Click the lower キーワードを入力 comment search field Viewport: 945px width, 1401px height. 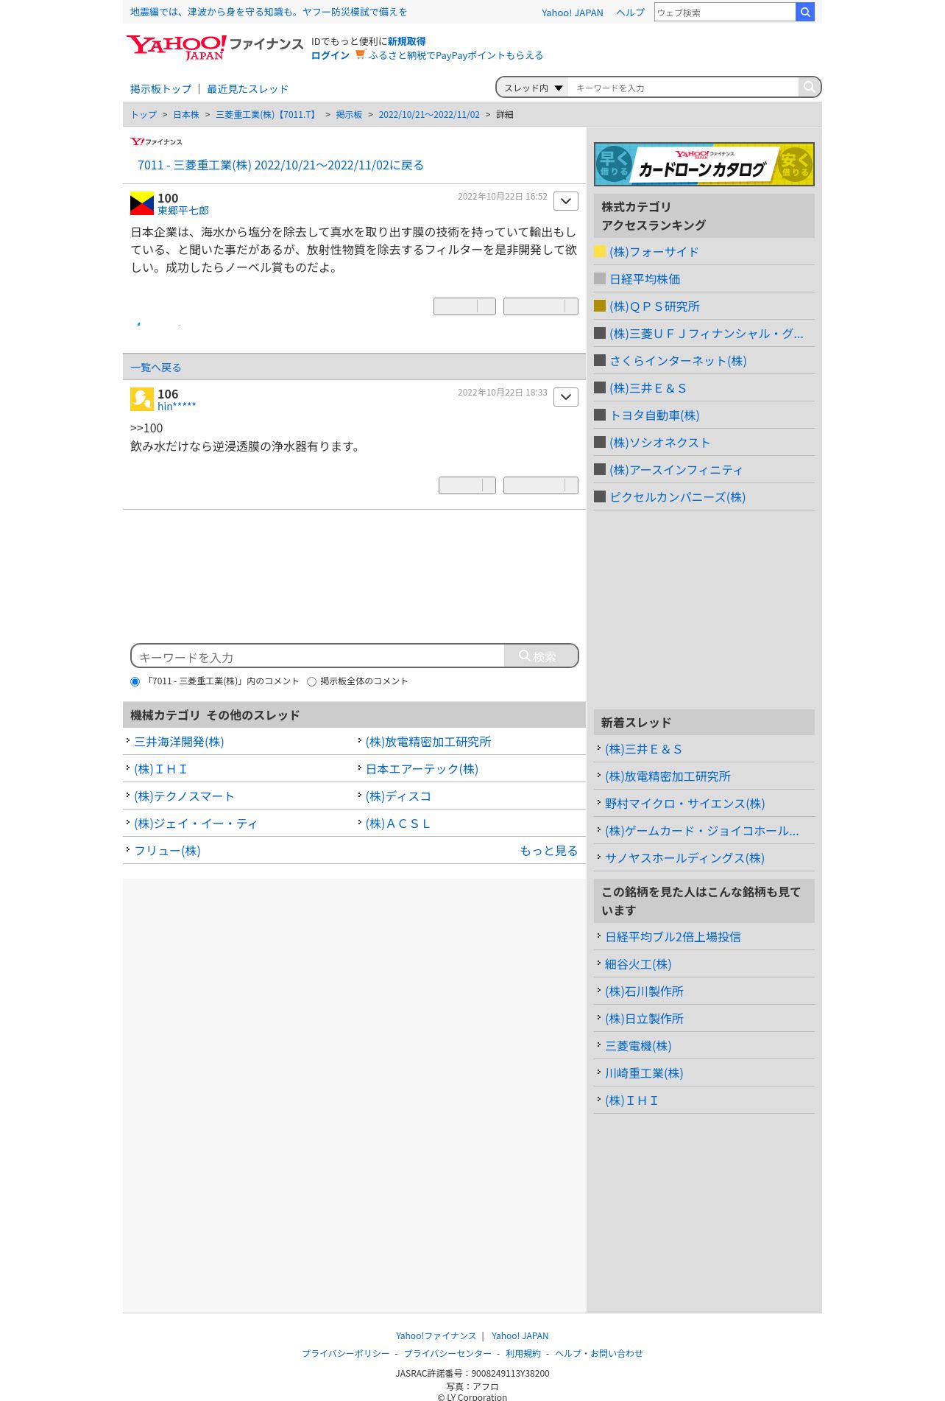[318, 656]
